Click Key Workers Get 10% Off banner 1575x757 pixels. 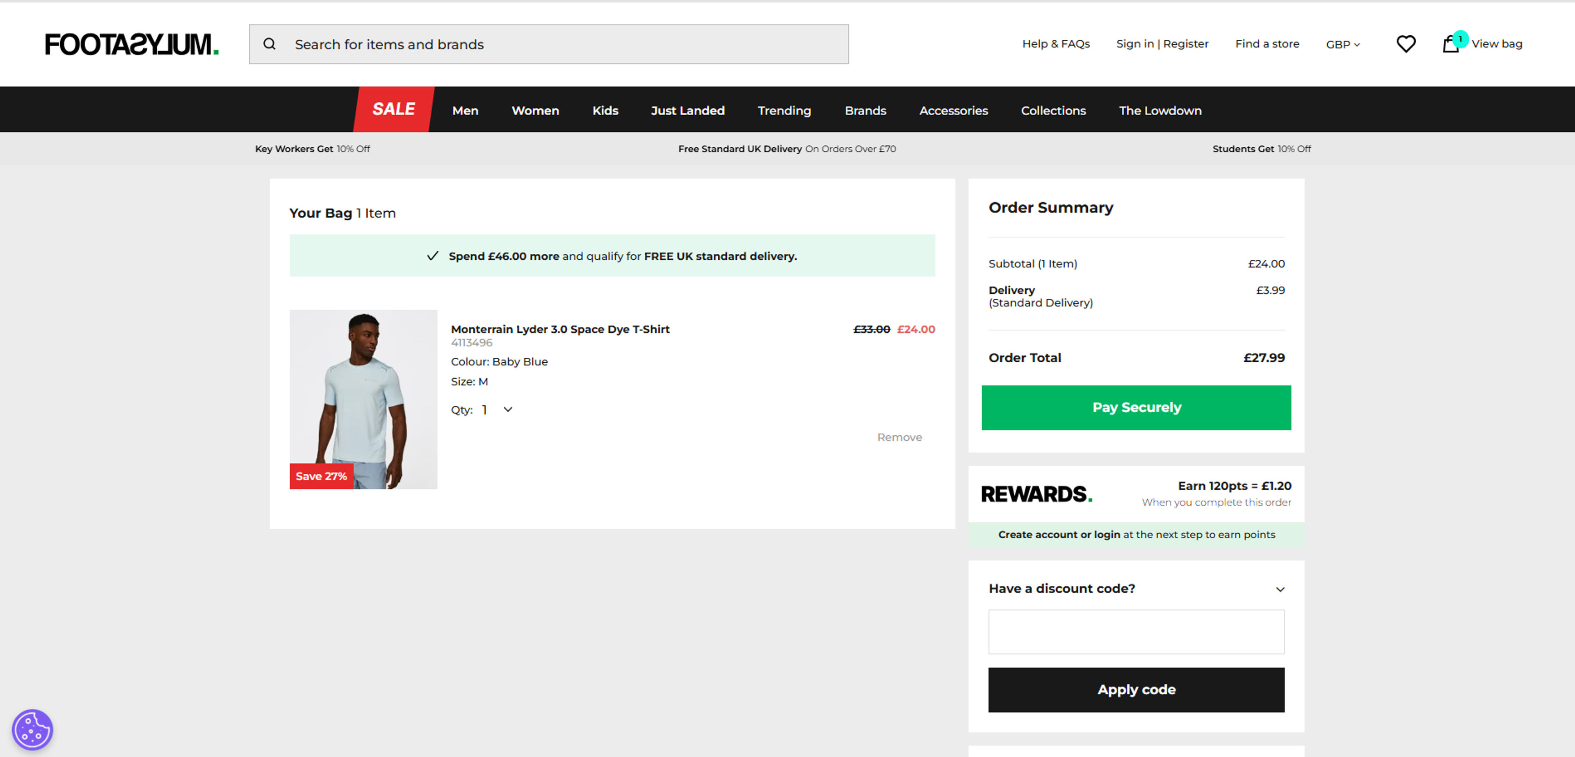pos(312,149)
